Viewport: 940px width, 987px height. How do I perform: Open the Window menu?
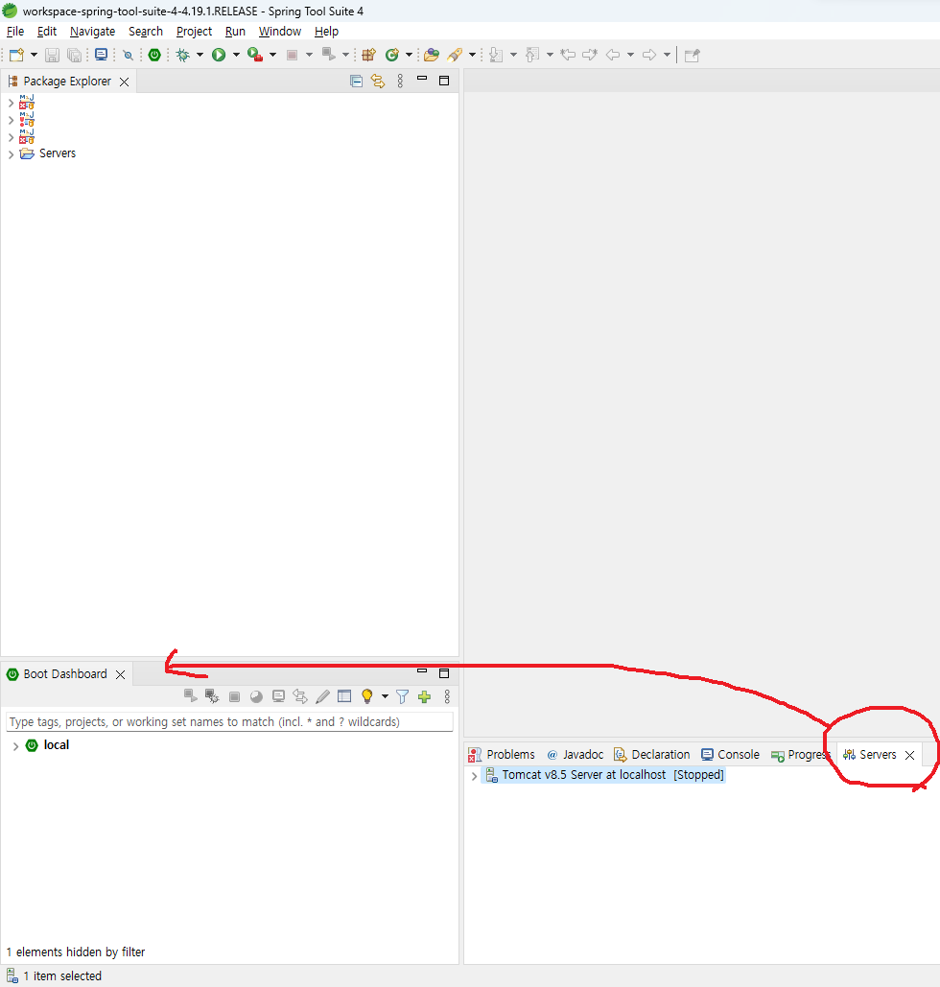point(279,32)
